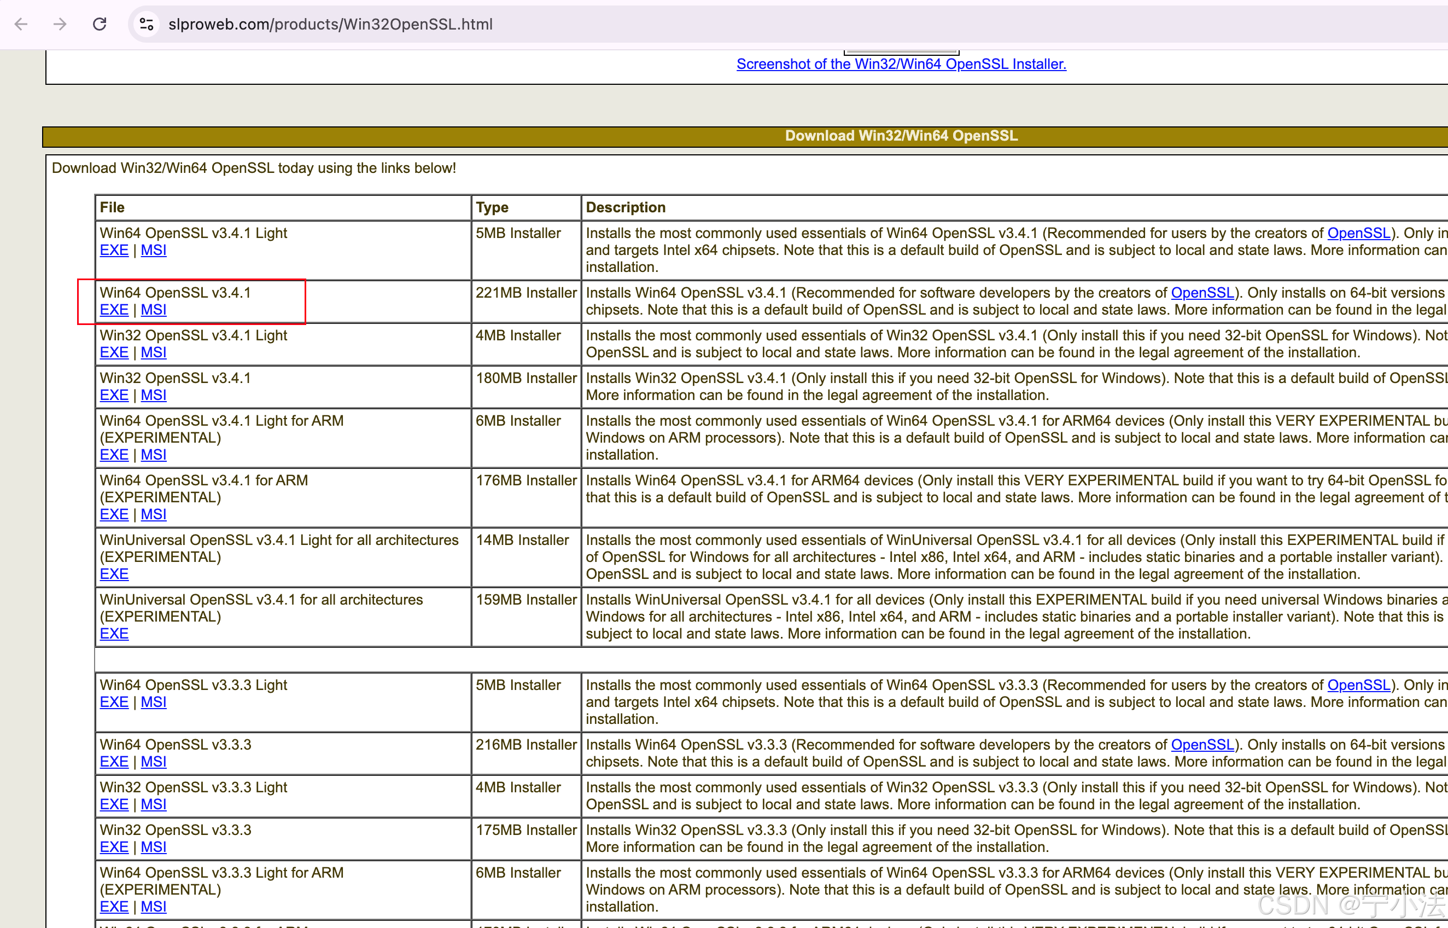The width and height of the screenshot is (1448, 928).
Task: Open site information icon beside the URL
Action: click(x=147, y=24)
